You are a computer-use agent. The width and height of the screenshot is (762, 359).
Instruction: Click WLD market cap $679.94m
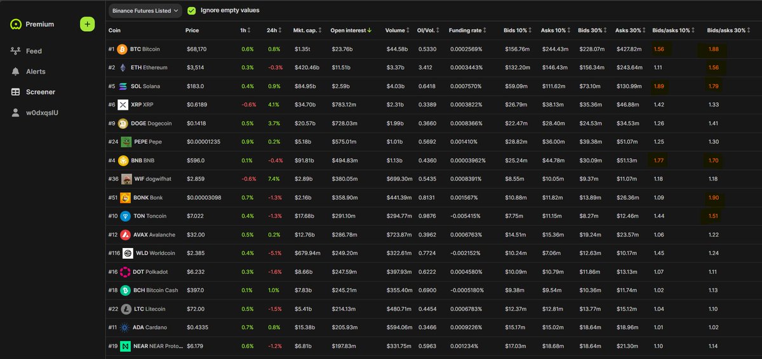coord(307,253)
